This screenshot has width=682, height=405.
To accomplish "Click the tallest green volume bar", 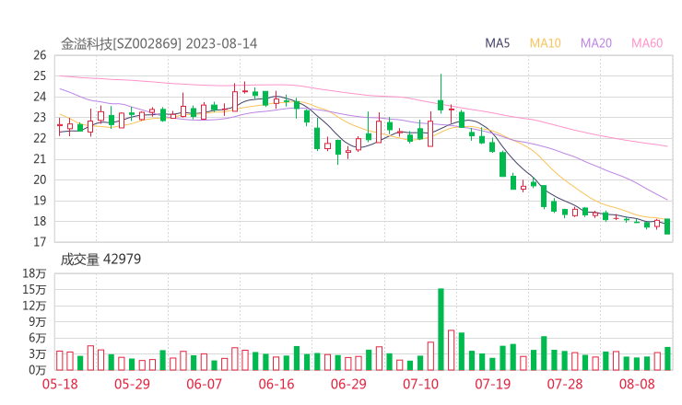I will 441,330.
